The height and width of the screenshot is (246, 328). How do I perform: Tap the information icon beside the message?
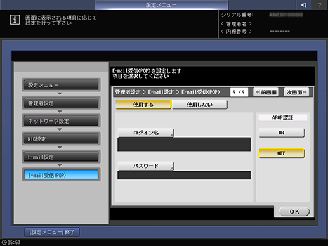click(x=15, y=20)
